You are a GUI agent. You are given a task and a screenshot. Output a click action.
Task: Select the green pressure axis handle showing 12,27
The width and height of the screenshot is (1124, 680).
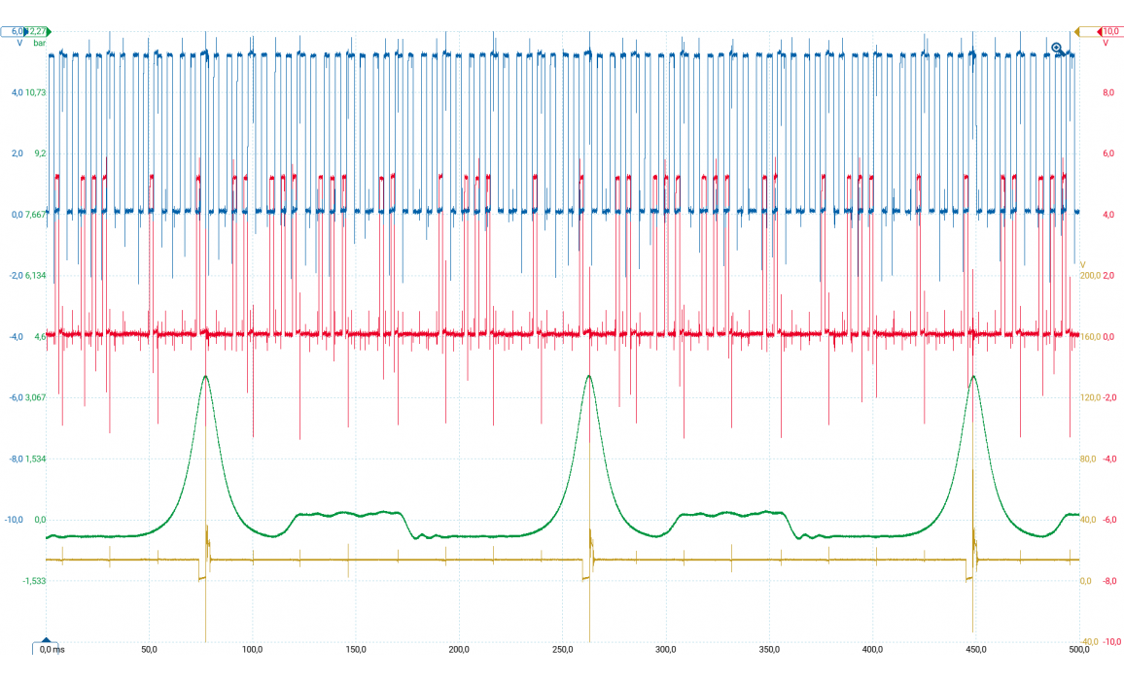[x=37, y=31]
